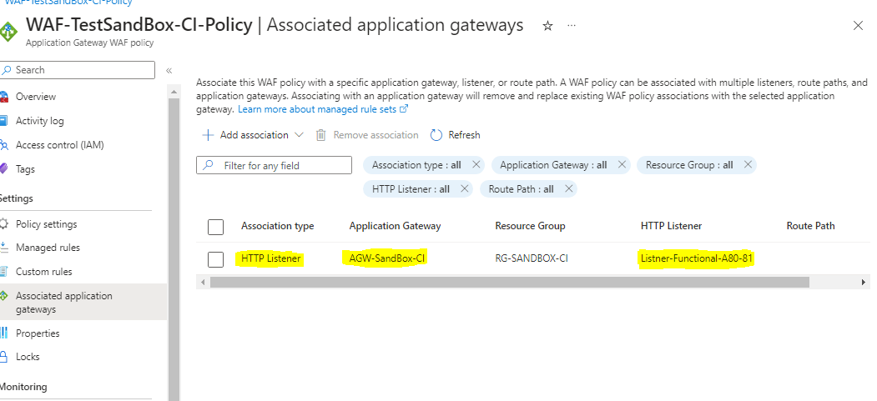
Task: Sort by HTTP Listener column header
Action: coord(671,226)
